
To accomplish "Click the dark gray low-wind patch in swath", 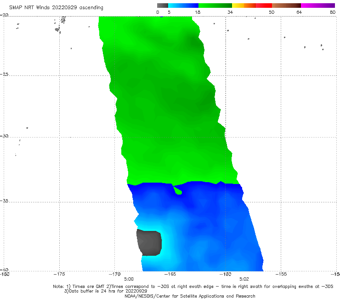I will [x=149, y=243].
